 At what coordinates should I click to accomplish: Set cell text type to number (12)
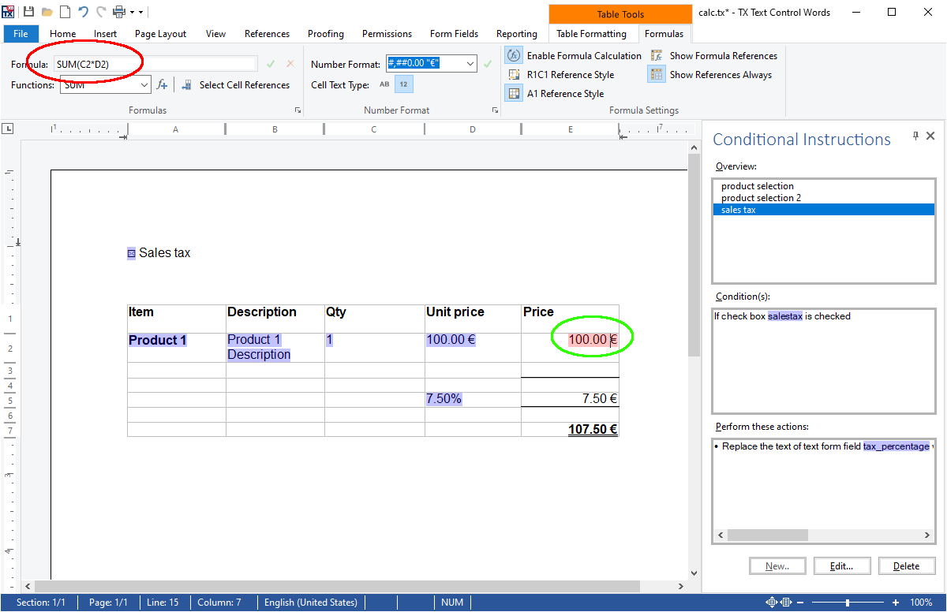point(403,84)
